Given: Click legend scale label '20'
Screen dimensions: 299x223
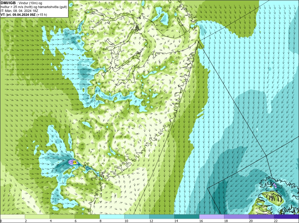Looking at the screenshot, I should pyautogui.click(x=251, y=221).
